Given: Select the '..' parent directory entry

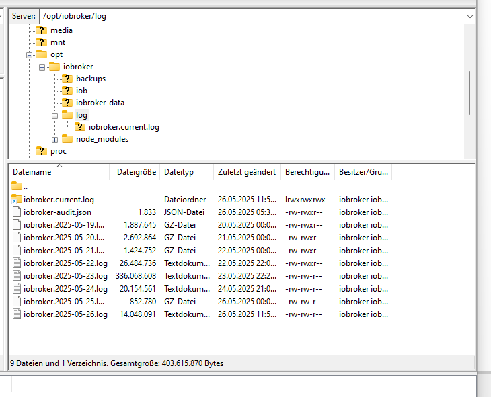Looking at the screenshot, I should point(26,187).
